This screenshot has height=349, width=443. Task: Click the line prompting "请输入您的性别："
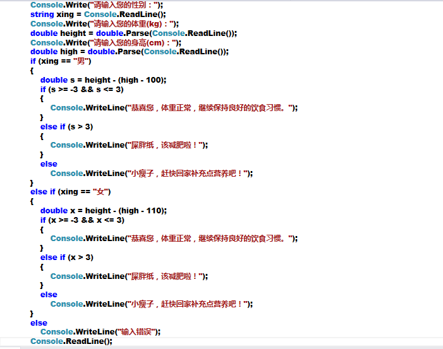click(97, 5)
